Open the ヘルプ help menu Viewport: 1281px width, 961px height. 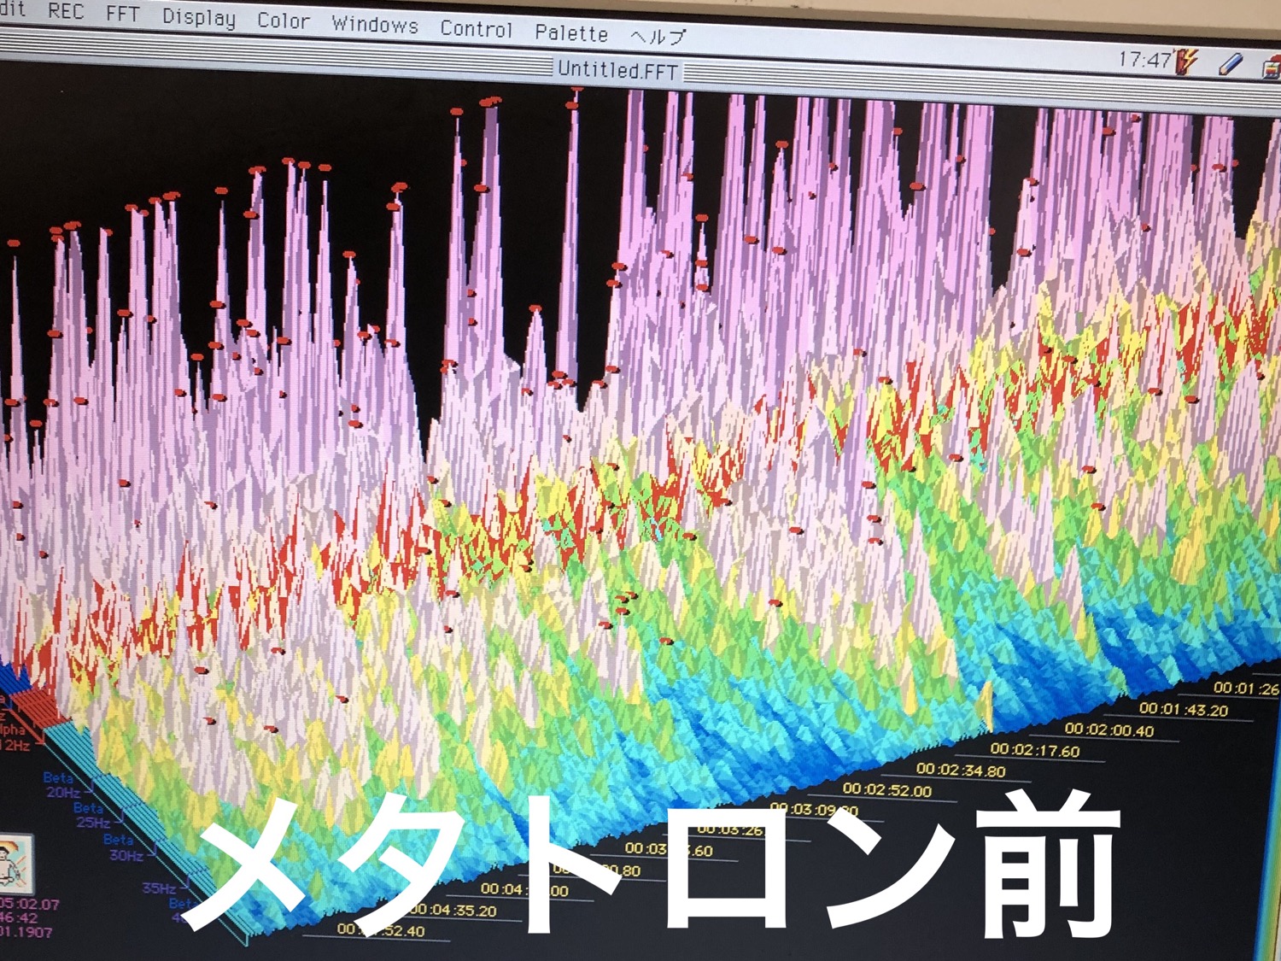[658, 37]
